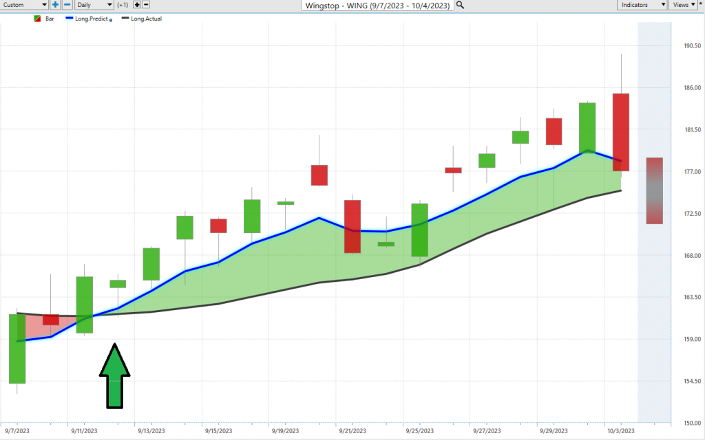The width and height of the screenshot is (705, 440).
Task: Click the info dot beside Long.Predict
Action: (x=111, y=20)
